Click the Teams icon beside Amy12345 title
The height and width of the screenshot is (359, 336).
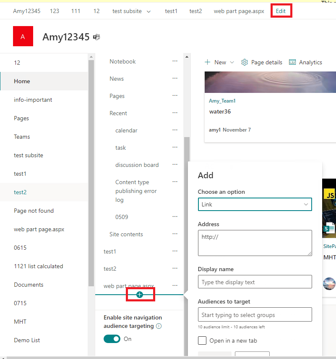click(x=96, y=37)
